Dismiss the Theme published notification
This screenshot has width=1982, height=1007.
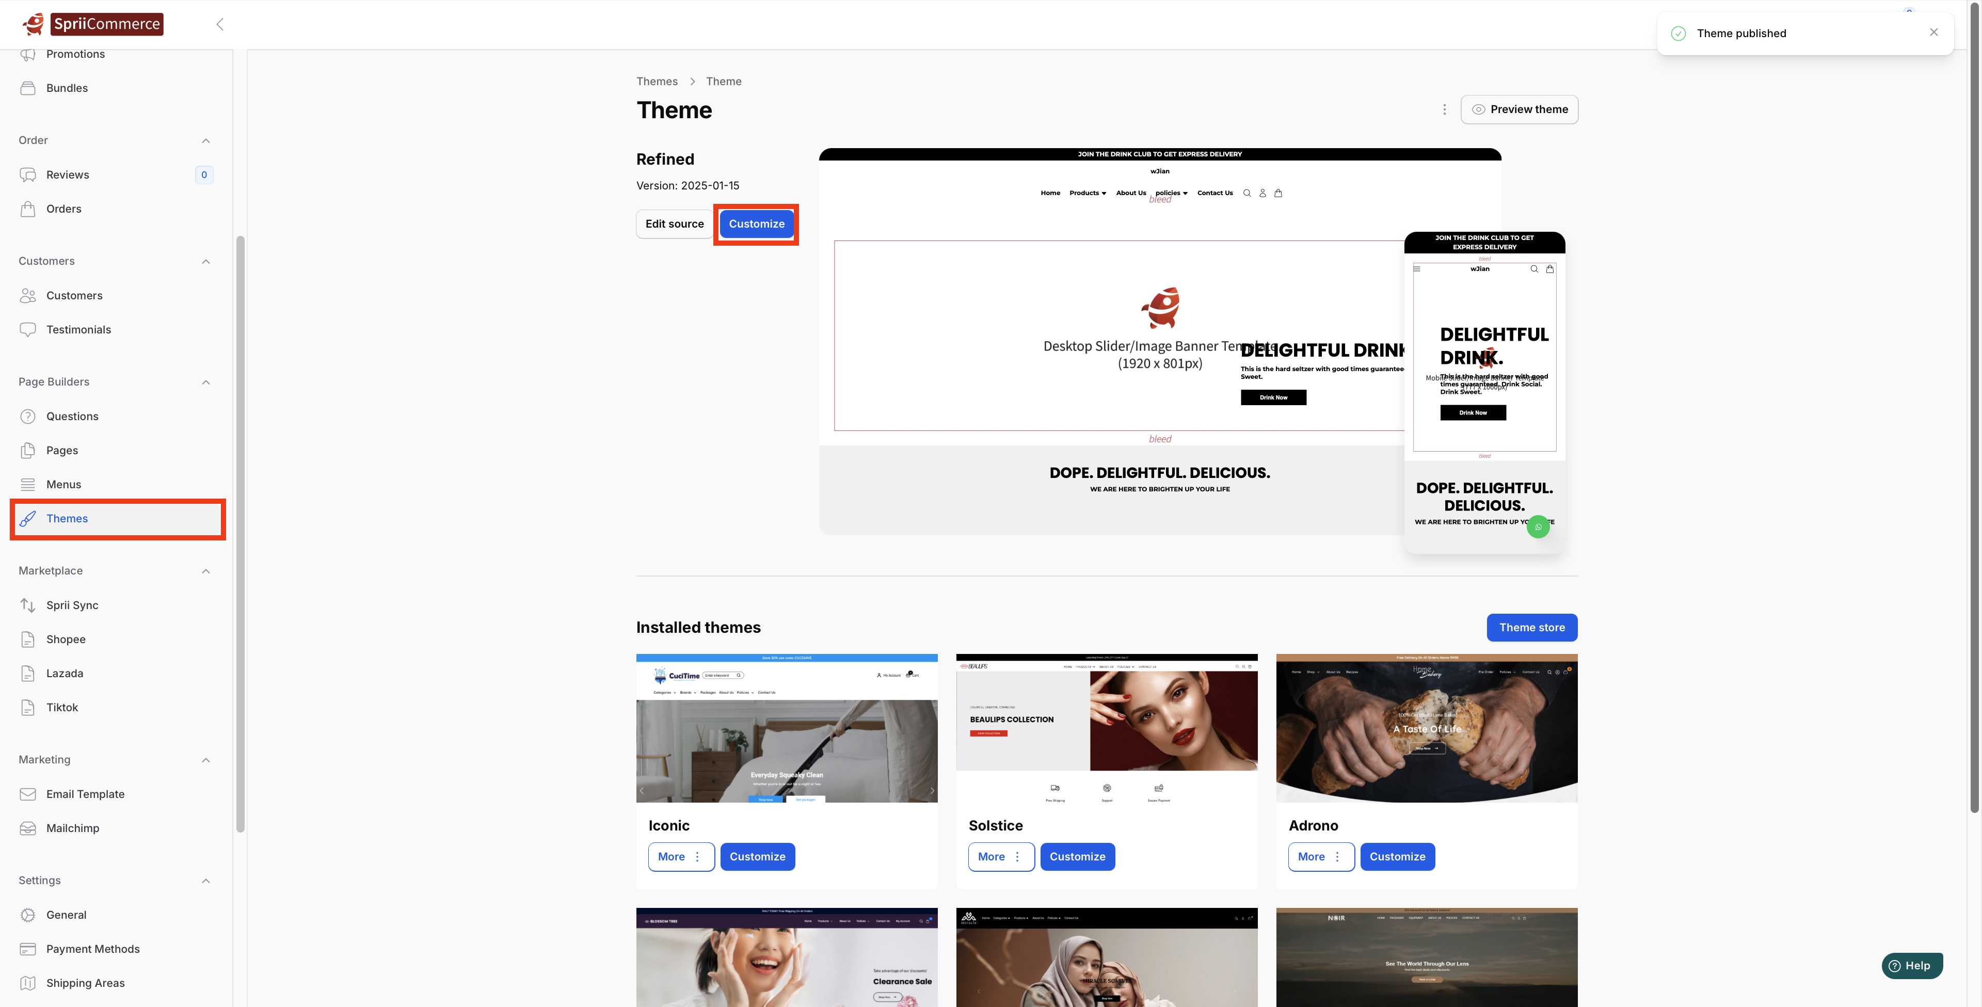click(x=1933, y=33)
